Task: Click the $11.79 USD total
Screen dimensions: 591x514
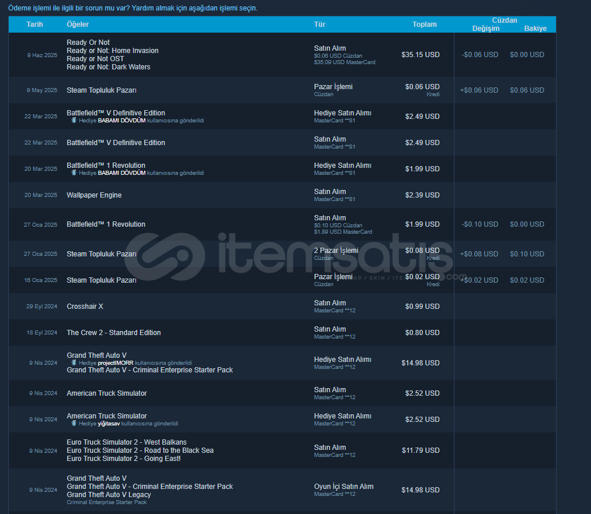Action: [x=421, y=450]
